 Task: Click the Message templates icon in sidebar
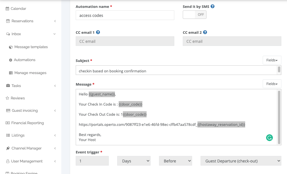click(11, 47)
